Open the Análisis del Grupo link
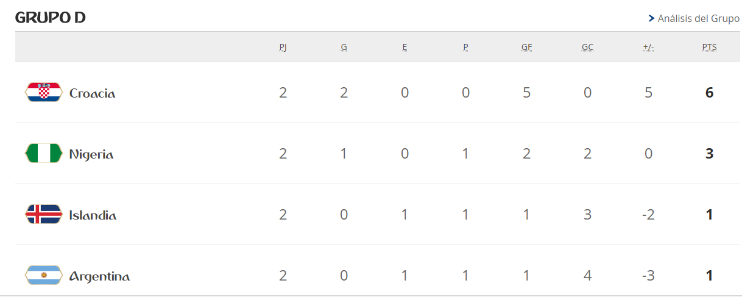Image resolution: width=742 pixels, height=297 pixels. [699, 18]
